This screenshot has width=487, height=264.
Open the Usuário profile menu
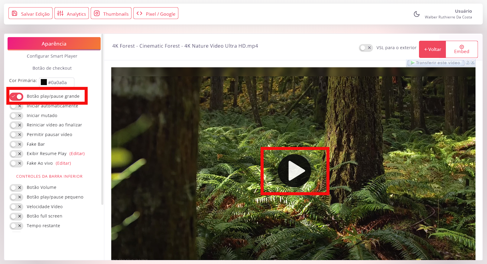[448, 14]
